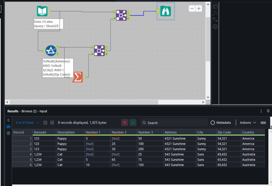272x186 pixels.
Task: Click the Barcode column header
Action: [x=44, y=132]
